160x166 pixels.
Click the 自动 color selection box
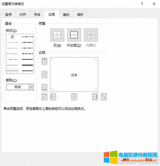pos(18,87)
